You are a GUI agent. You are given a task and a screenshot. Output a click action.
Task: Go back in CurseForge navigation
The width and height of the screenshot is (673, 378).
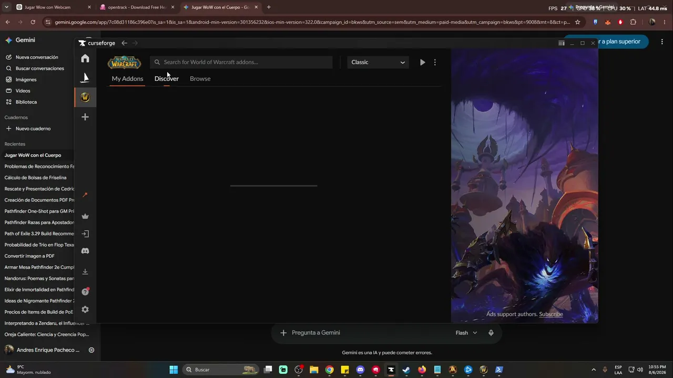tap(124, 43)
